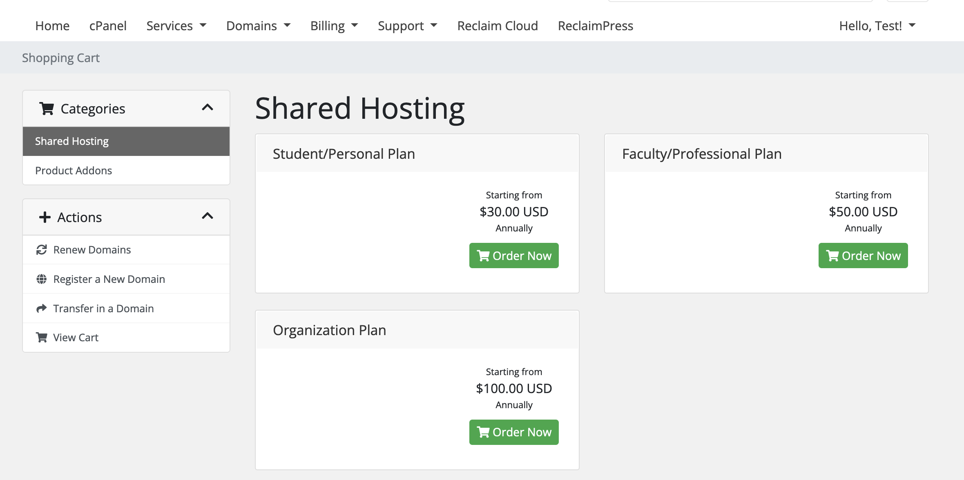Open the Support dropdown menu
Viewport: 964px width, 480px height.
click(408, 26)
